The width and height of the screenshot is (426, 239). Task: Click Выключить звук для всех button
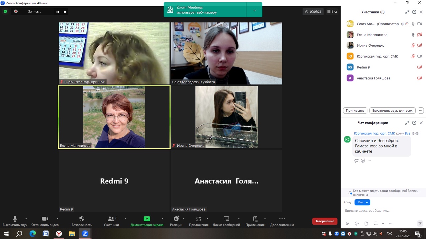(392, 110)
